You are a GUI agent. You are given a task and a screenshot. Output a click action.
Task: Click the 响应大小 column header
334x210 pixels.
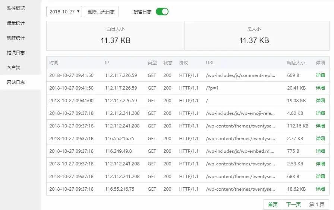(x=296, y=62)
